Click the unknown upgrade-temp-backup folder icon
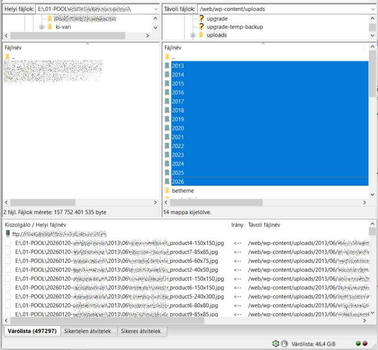378x350 pixels. point(201,27)
